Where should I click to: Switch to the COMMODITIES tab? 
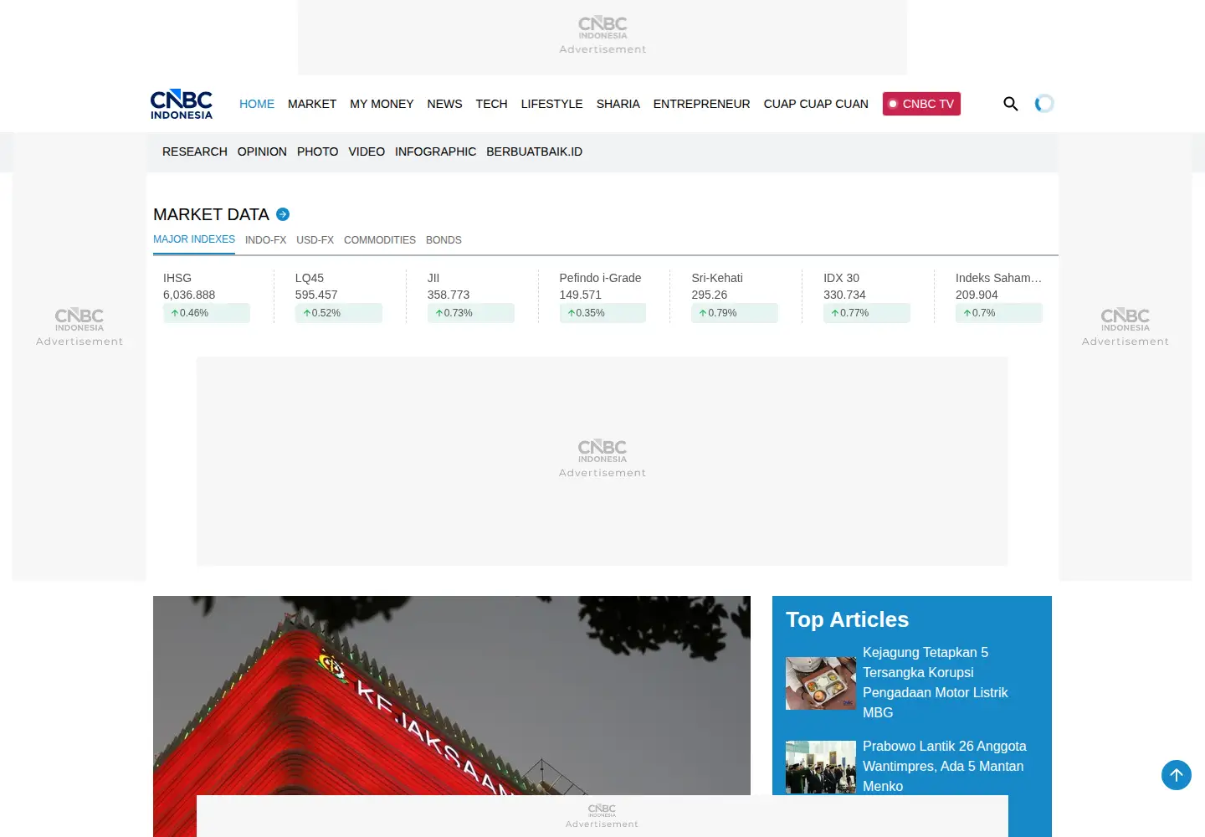[x=380, y=240]
